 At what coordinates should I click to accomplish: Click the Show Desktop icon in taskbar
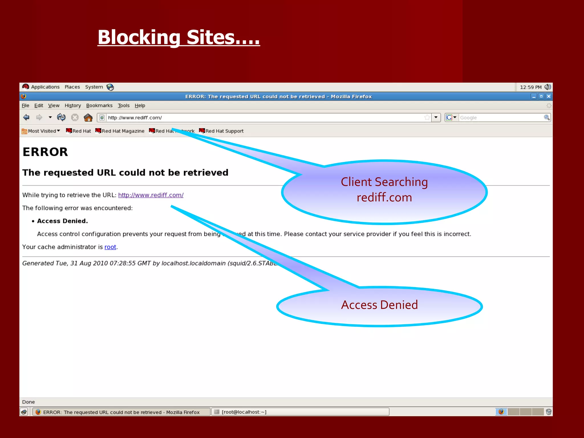click(x=24, y=412)
